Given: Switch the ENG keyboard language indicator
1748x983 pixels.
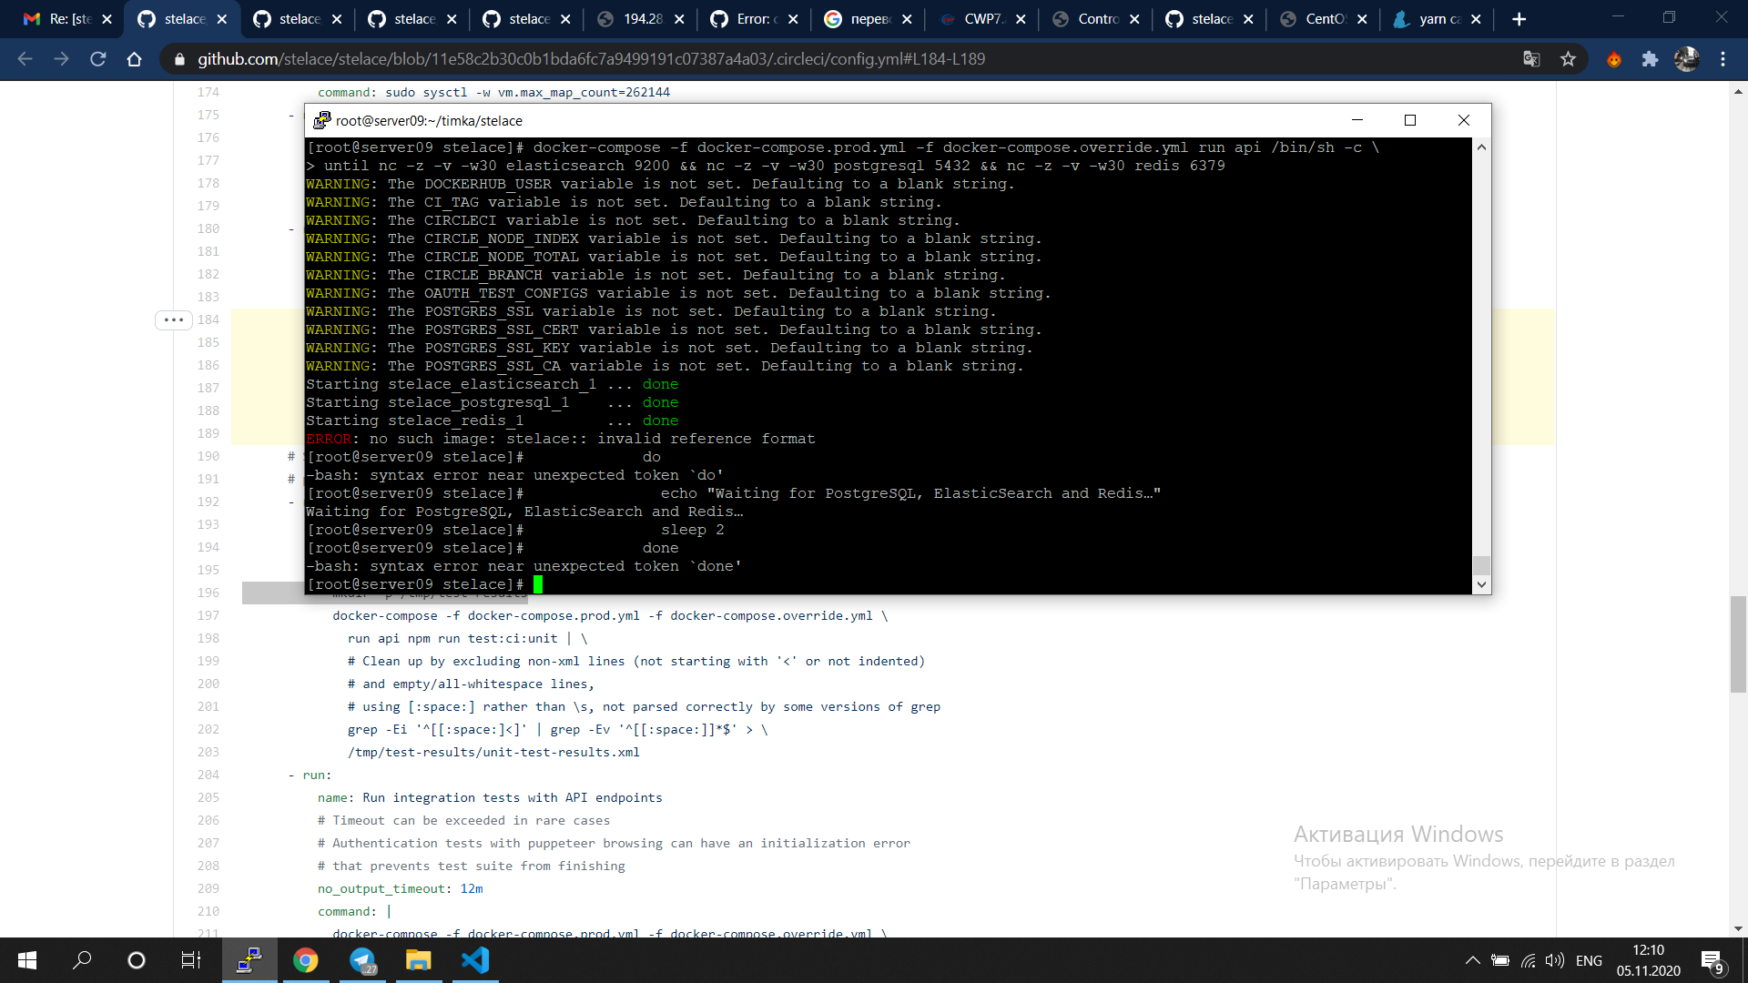Looking at the screenshot, I should pyautogui.click(x=1589, y=960).
